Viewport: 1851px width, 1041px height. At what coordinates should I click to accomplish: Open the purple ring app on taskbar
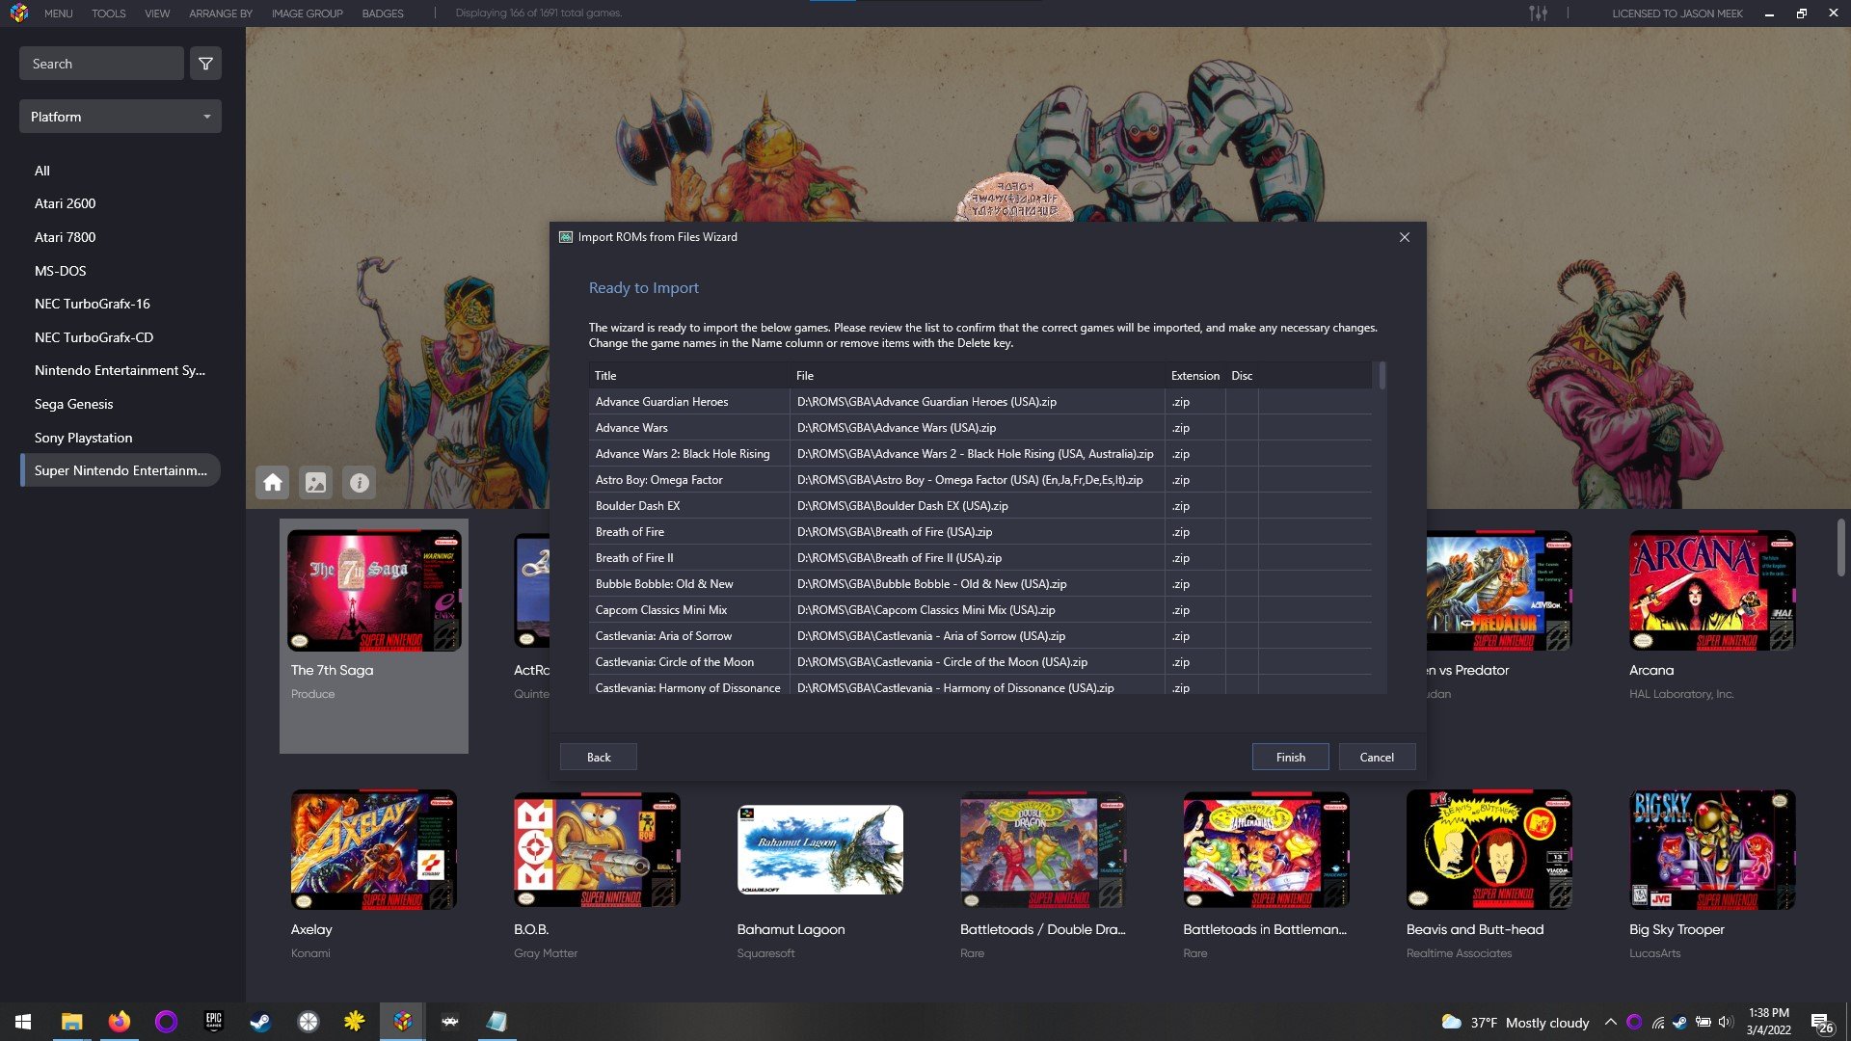166,1022
